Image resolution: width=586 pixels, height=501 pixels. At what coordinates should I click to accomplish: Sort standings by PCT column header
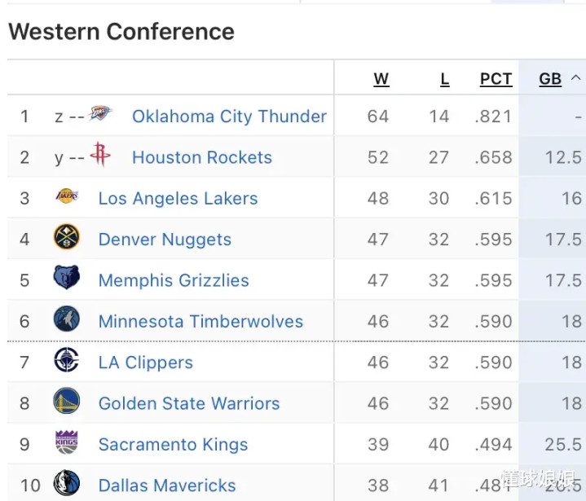click(x=496, y=79)
